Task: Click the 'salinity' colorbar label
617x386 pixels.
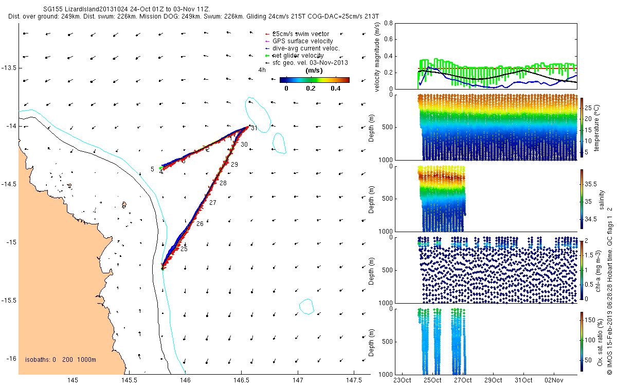Action: pyautogui.click(x=603, y=199)
